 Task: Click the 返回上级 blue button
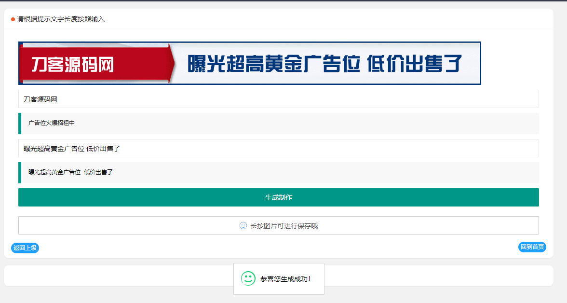(x=25, y=248)
